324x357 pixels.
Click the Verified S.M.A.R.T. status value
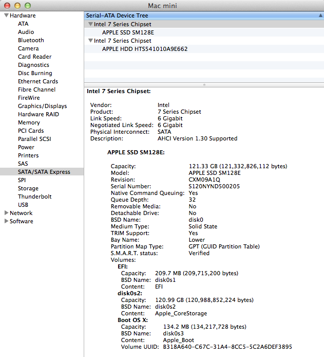click(199, 253)
